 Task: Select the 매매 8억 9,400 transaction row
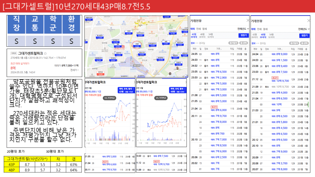pyautogui.click(x=280, y=66)
